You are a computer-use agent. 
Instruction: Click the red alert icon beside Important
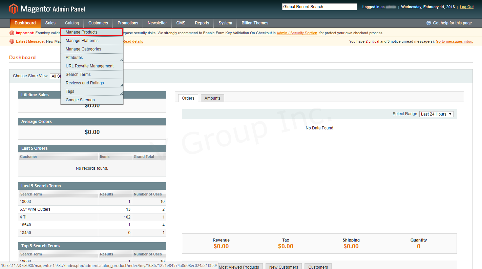point(12,33)
